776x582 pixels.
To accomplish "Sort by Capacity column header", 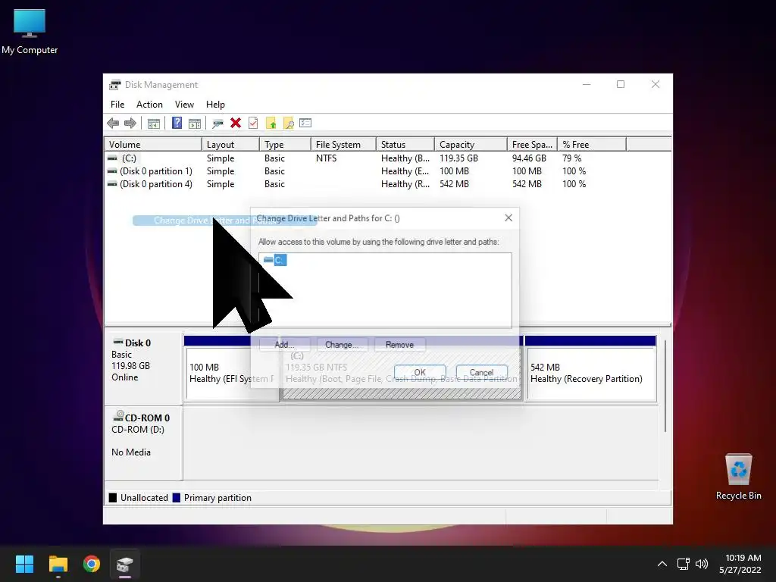I will click(x=471, y=145).
